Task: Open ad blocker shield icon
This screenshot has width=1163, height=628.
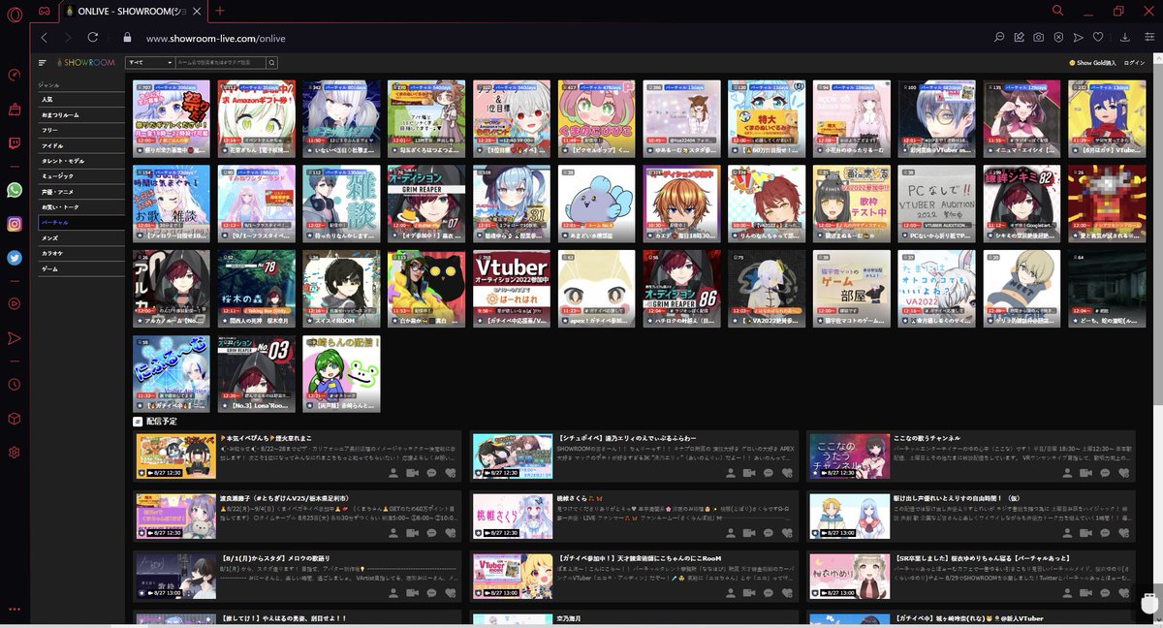Action: tap(1058, 37)
